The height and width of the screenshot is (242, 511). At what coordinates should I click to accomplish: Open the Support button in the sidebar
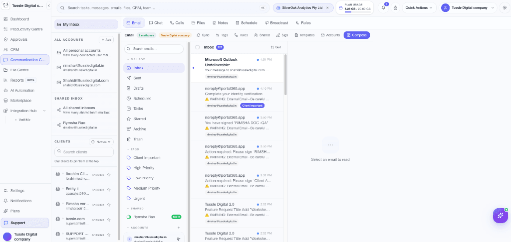(x=25, y=223)
